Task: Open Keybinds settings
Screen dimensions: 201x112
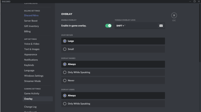Action: point(29,65)
